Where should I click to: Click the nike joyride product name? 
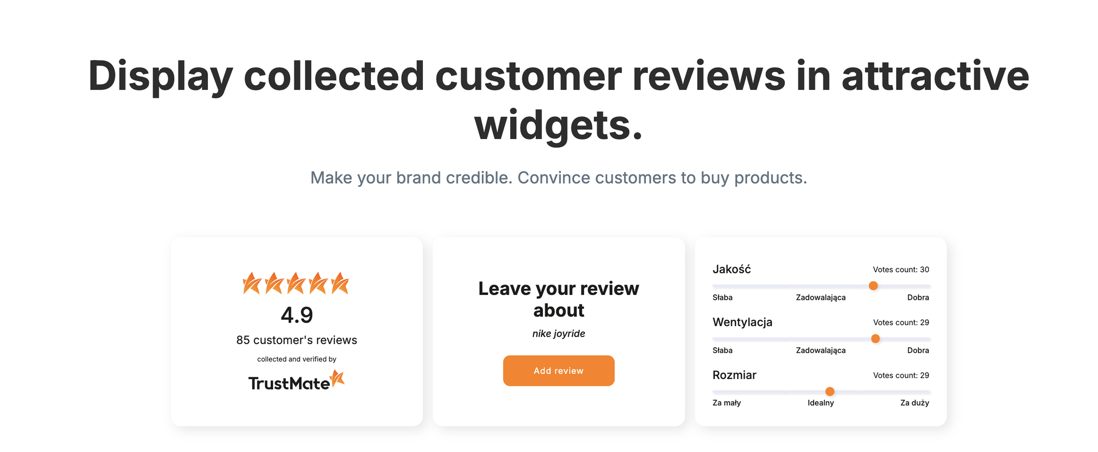tap(558, 334)
